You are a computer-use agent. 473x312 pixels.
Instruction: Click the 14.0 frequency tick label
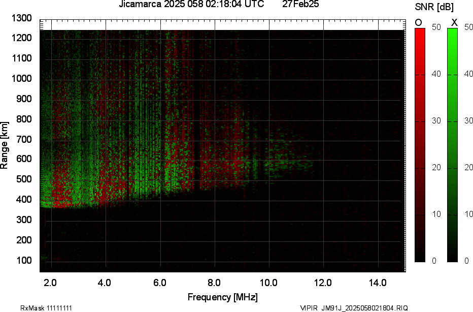coord(378,283)
